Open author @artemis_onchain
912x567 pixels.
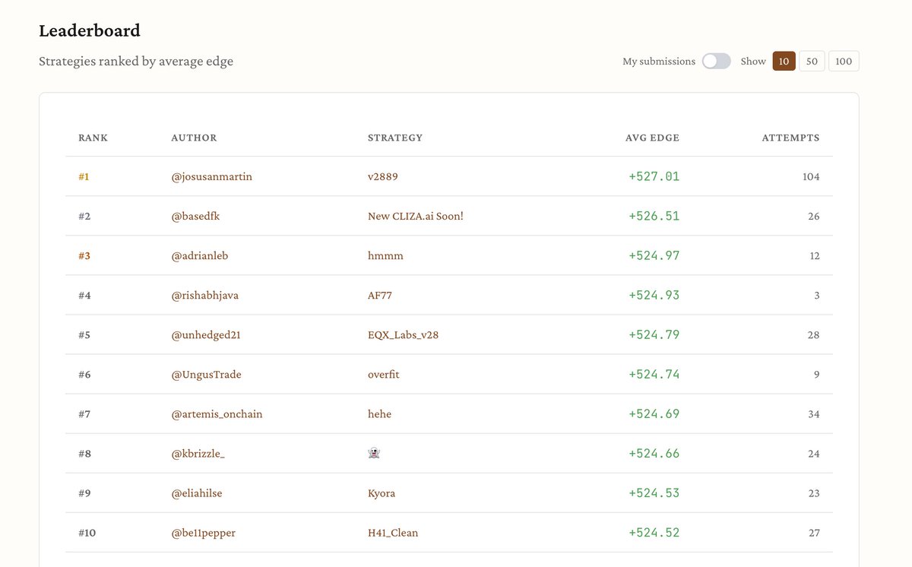(217, 413)
